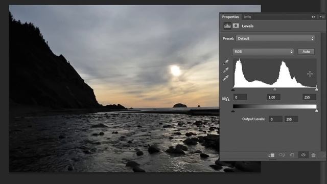Click the input highlight 255 field
Viewport: 327px width, 184px height.
coord(309,97)
